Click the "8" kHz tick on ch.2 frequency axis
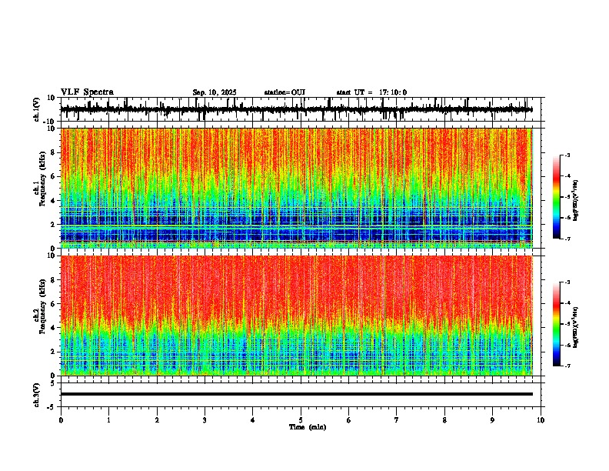 point(54,280)
